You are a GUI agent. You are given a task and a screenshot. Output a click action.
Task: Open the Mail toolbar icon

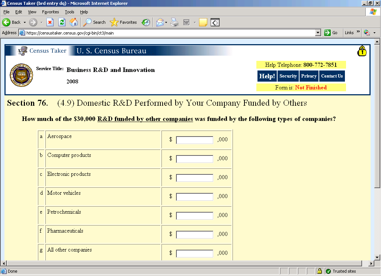(160, 22)
